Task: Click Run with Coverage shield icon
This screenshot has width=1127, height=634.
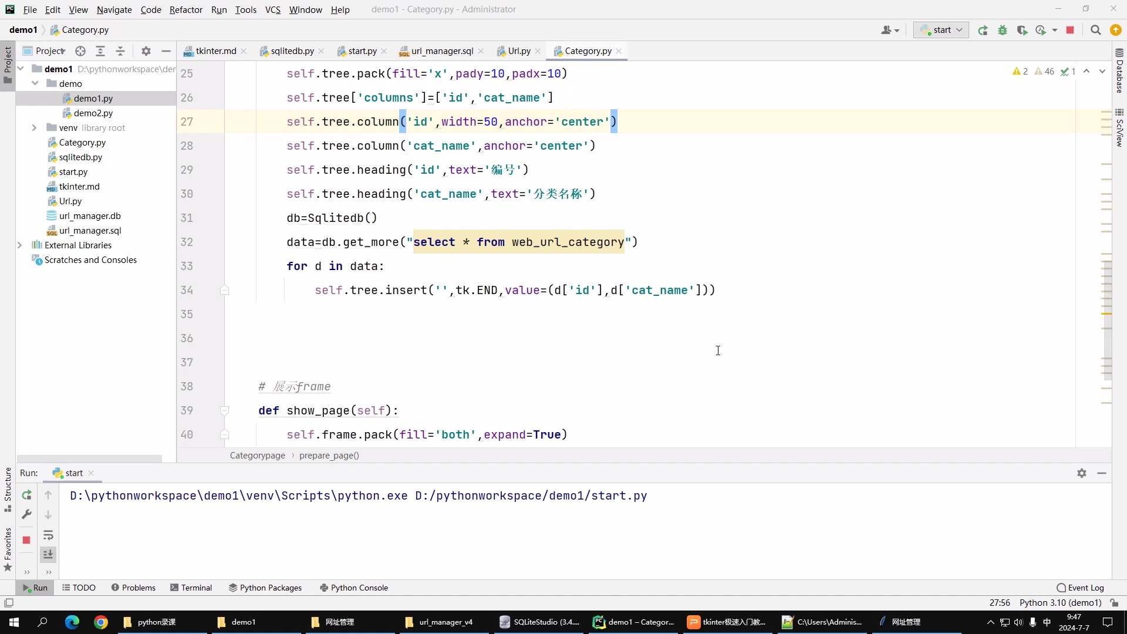Action: 1022,30
